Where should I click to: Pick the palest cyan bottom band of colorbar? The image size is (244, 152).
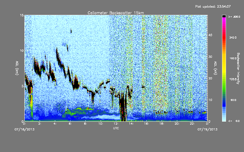point(224,120)
